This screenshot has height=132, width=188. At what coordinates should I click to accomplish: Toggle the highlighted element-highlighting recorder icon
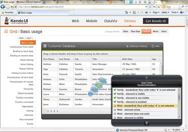point(131,2)
